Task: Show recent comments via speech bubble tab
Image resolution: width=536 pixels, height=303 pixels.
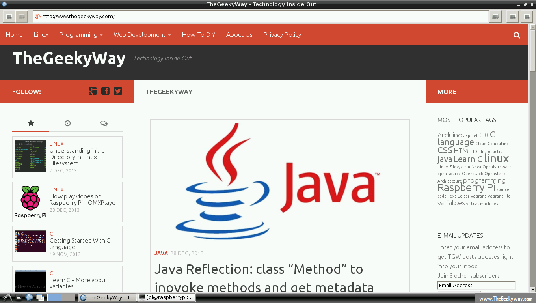Action: [x=104, y=123]
